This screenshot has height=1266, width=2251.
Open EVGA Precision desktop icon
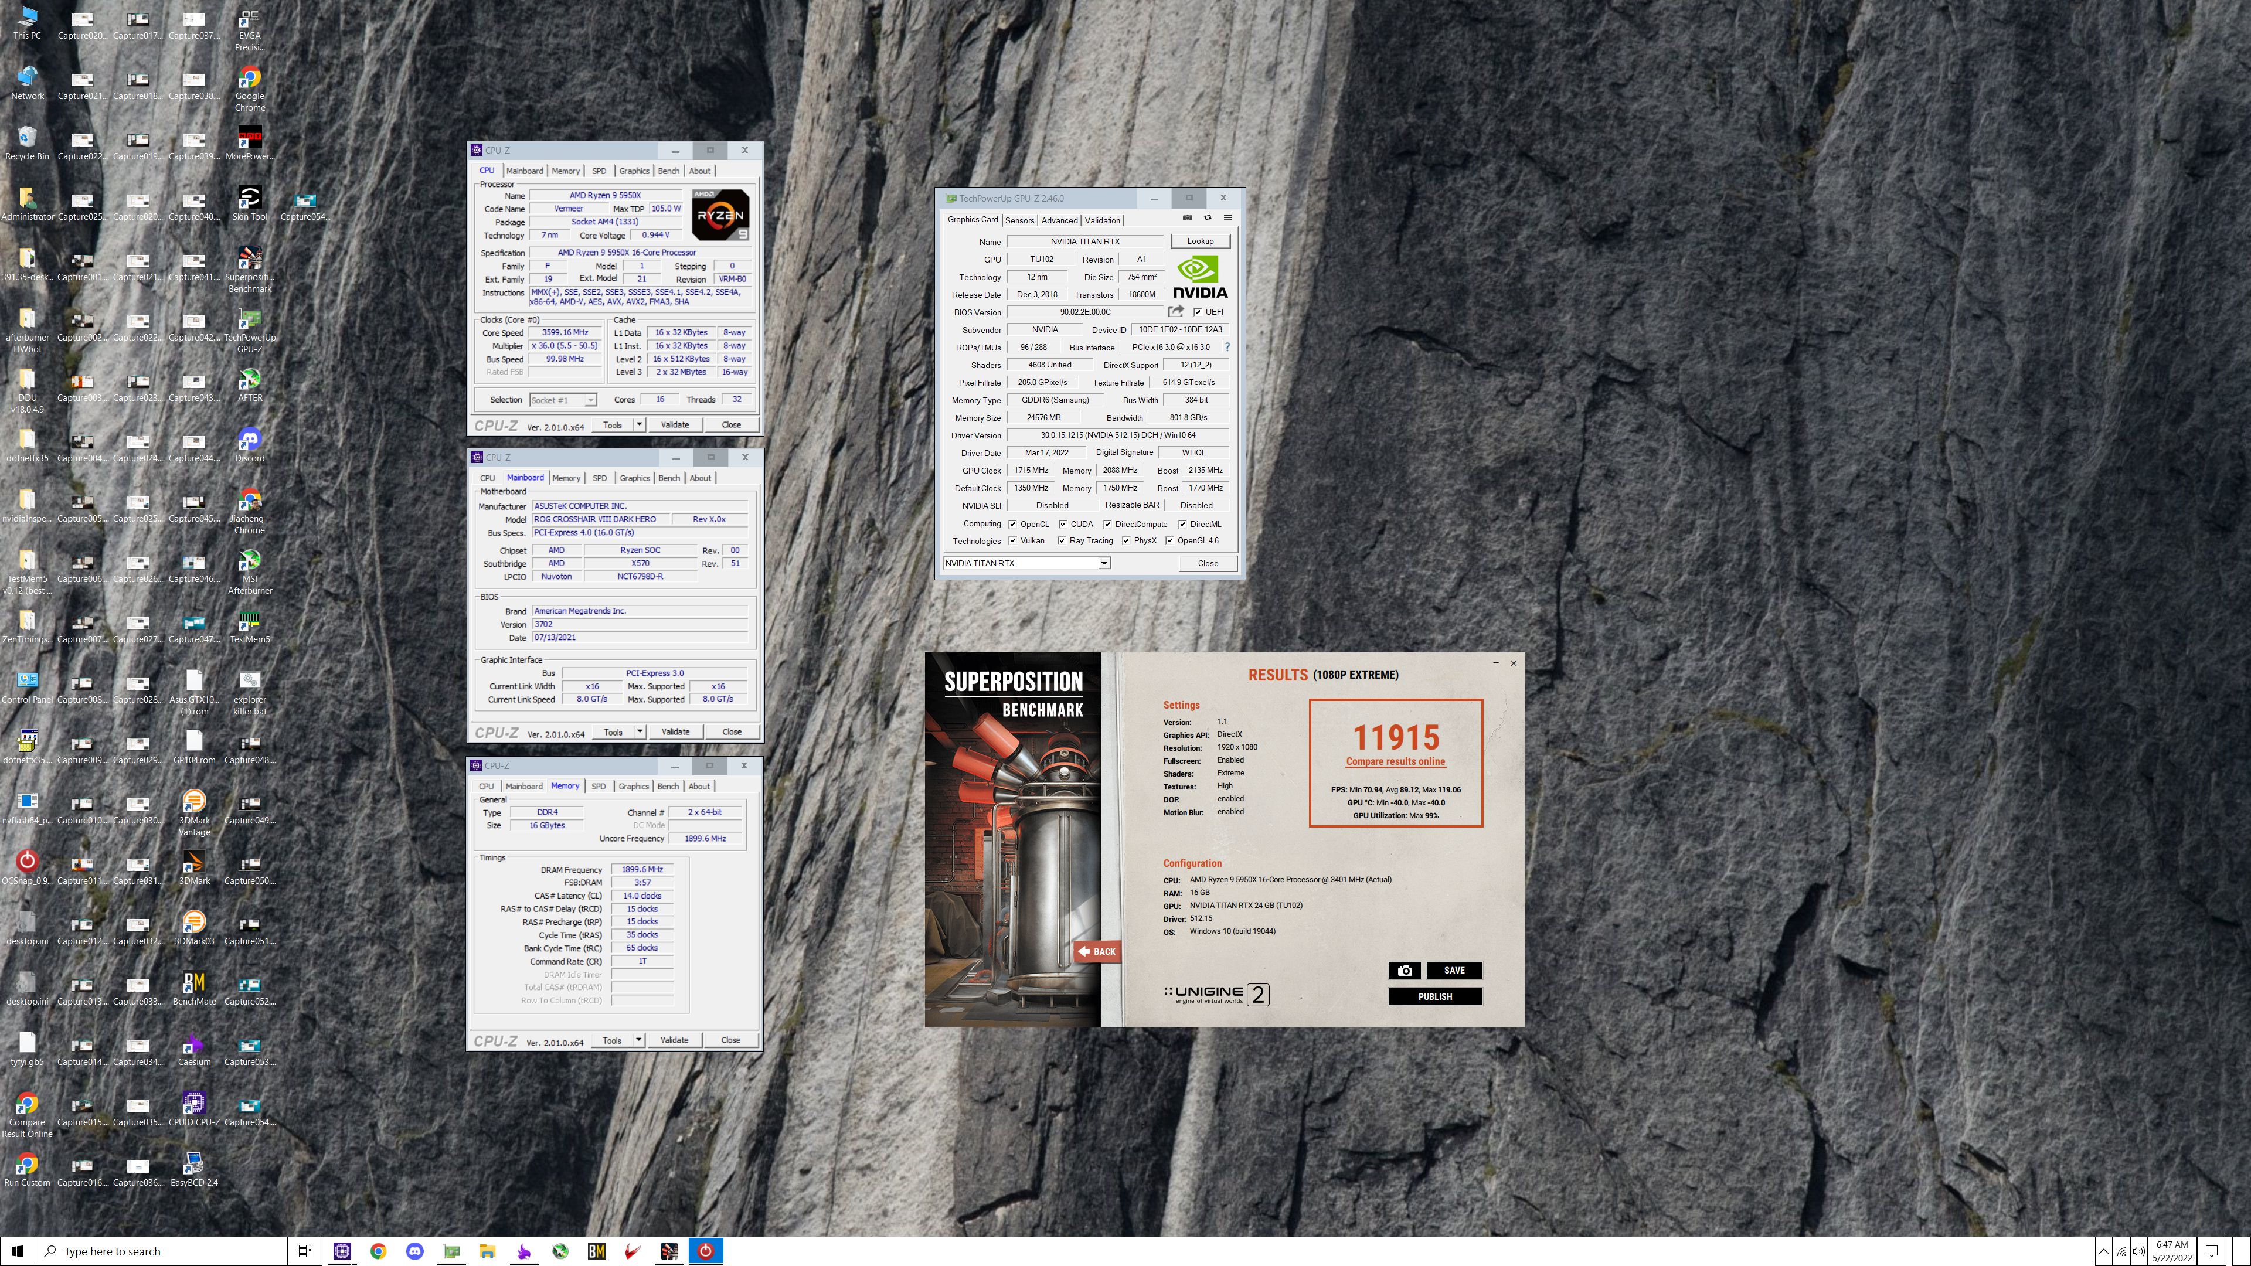tap(250, 29)
